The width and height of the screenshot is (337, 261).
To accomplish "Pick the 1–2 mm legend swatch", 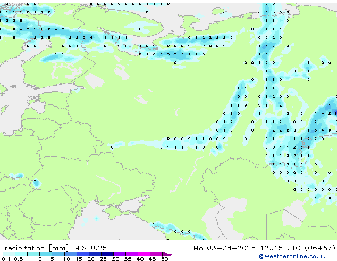I will [x=33, y=254].
